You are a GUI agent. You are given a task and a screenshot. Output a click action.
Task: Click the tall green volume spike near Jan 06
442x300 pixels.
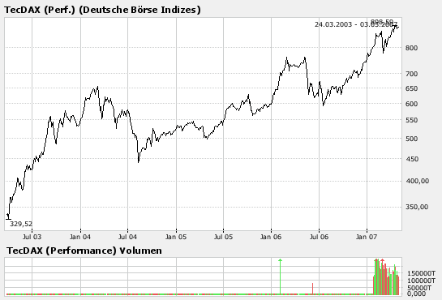click(x=280, y=276)
